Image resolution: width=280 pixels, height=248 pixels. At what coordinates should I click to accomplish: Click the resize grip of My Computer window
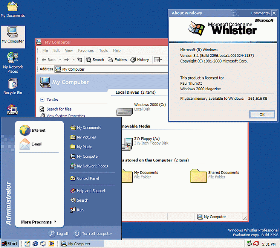[x=245, y=218]
